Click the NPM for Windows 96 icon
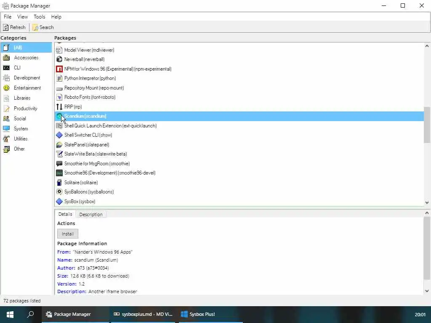The height and width of the screenshot is (323, 431). (59, 69)
